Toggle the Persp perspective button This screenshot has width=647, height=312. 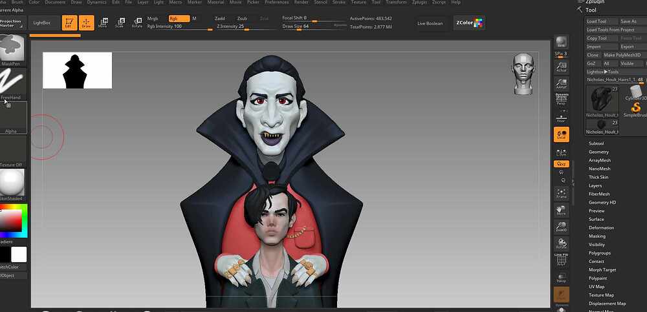(x=561, y=99)
